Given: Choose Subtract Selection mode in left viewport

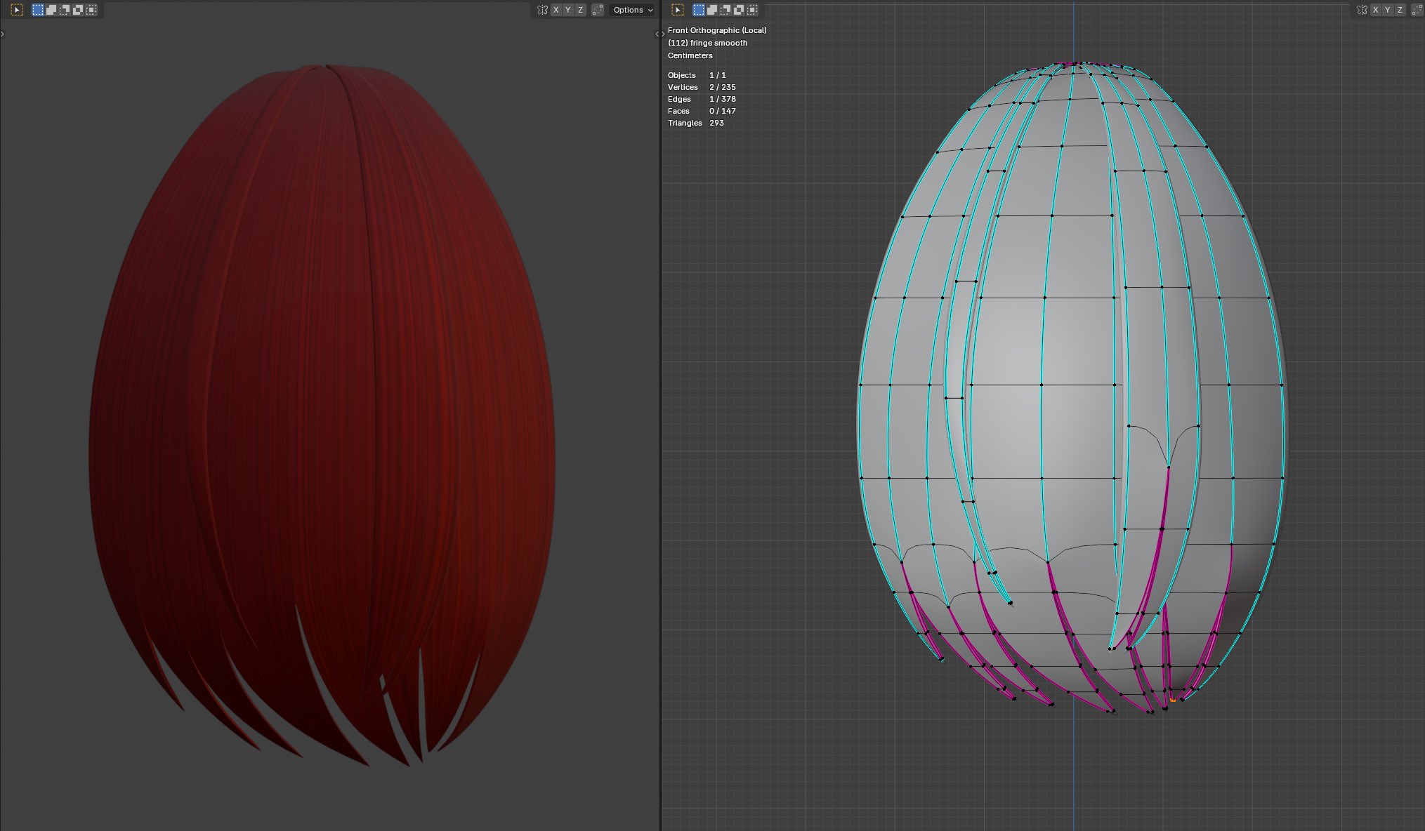Looking at the screenshot, I should [65, 10].
